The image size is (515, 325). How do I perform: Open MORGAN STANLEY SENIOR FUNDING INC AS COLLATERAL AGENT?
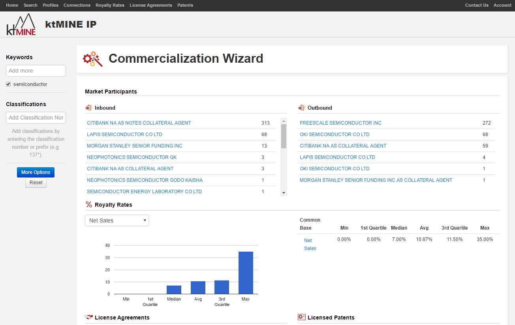pos(376,180)
